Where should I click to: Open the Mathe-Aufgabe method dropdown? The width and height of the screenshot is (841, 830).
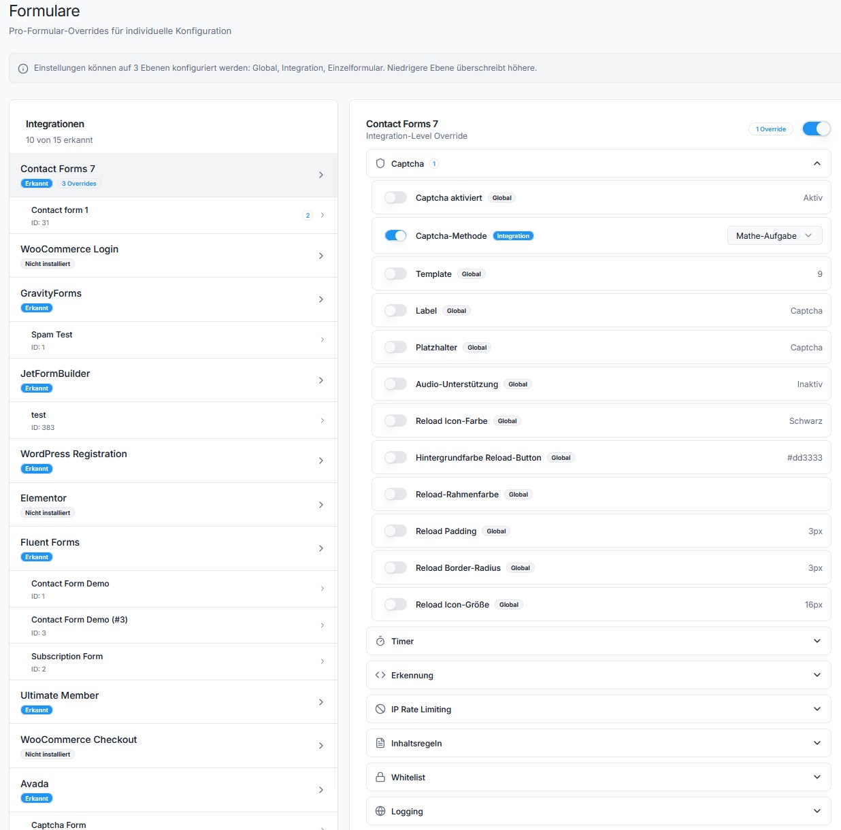[x=774, y=236]
